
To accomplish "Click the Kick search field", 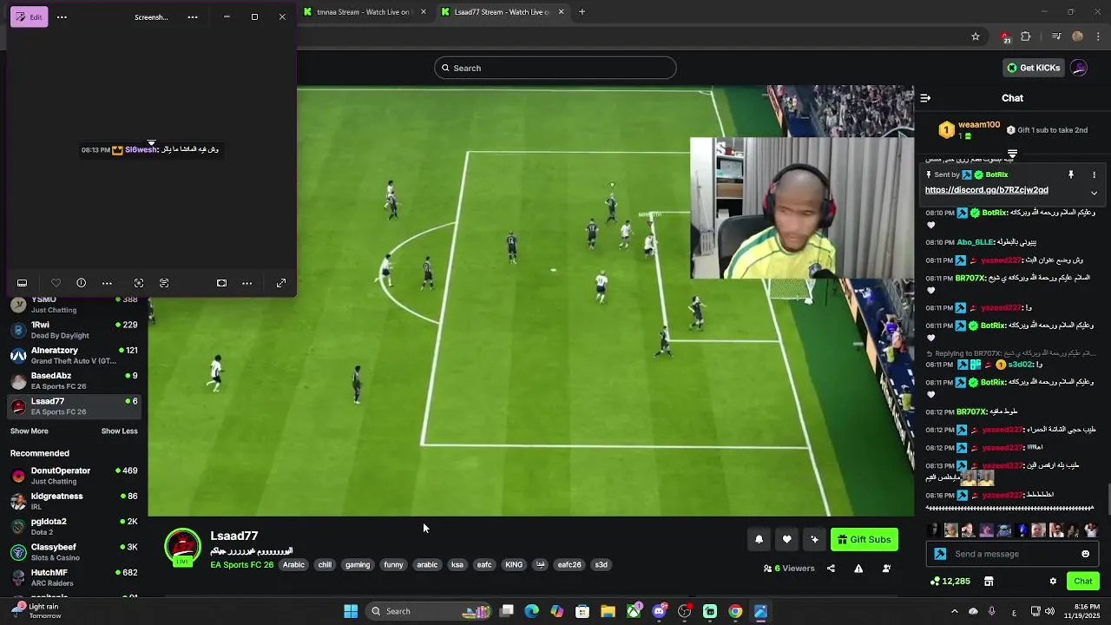I will 555,68.
